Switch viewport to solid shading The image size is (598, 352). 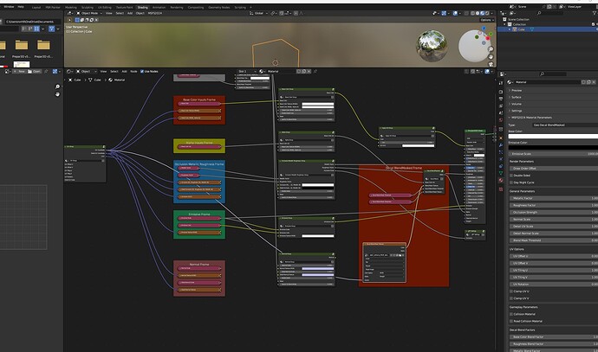point(478,13)
